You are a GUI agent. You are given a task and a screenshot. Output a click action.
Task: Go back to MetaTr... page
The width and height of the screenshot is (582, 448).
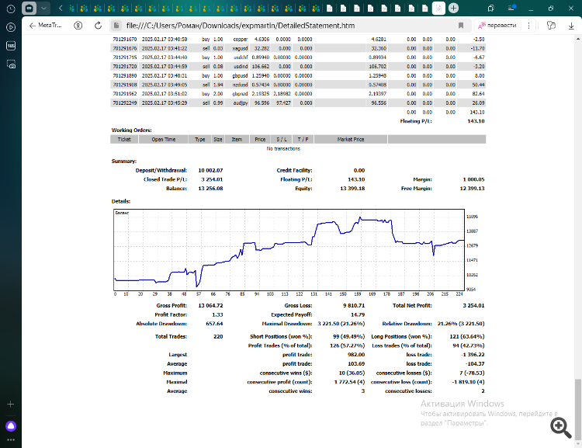(x=45, y=26)
